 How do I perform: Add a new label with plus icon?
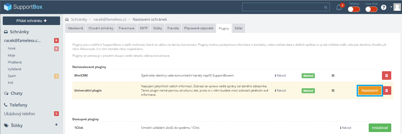click(x=56, y=124)
